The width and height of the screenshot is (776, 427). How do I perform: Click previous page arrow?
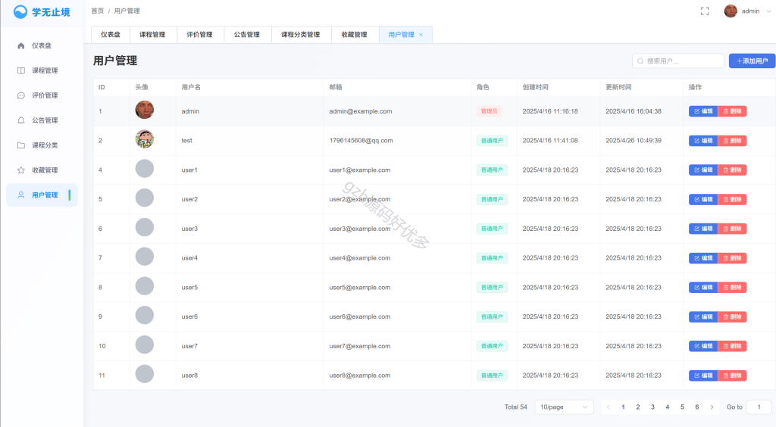coord(609,407)
